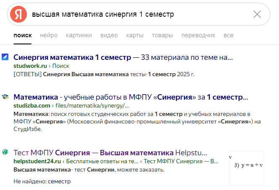Open the y = u + v thumbnail image
279x190 pixels.
(x=247, y=168)
